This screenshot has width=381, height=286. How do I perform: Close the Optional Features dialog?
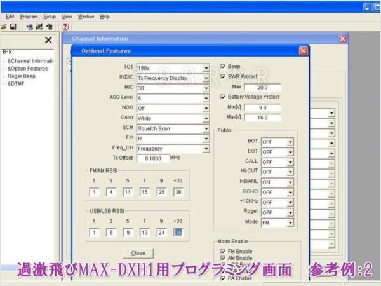(x=303, y=51)
